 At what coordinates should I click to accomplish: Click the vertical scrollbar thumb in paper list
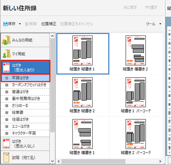coord(52,85)
